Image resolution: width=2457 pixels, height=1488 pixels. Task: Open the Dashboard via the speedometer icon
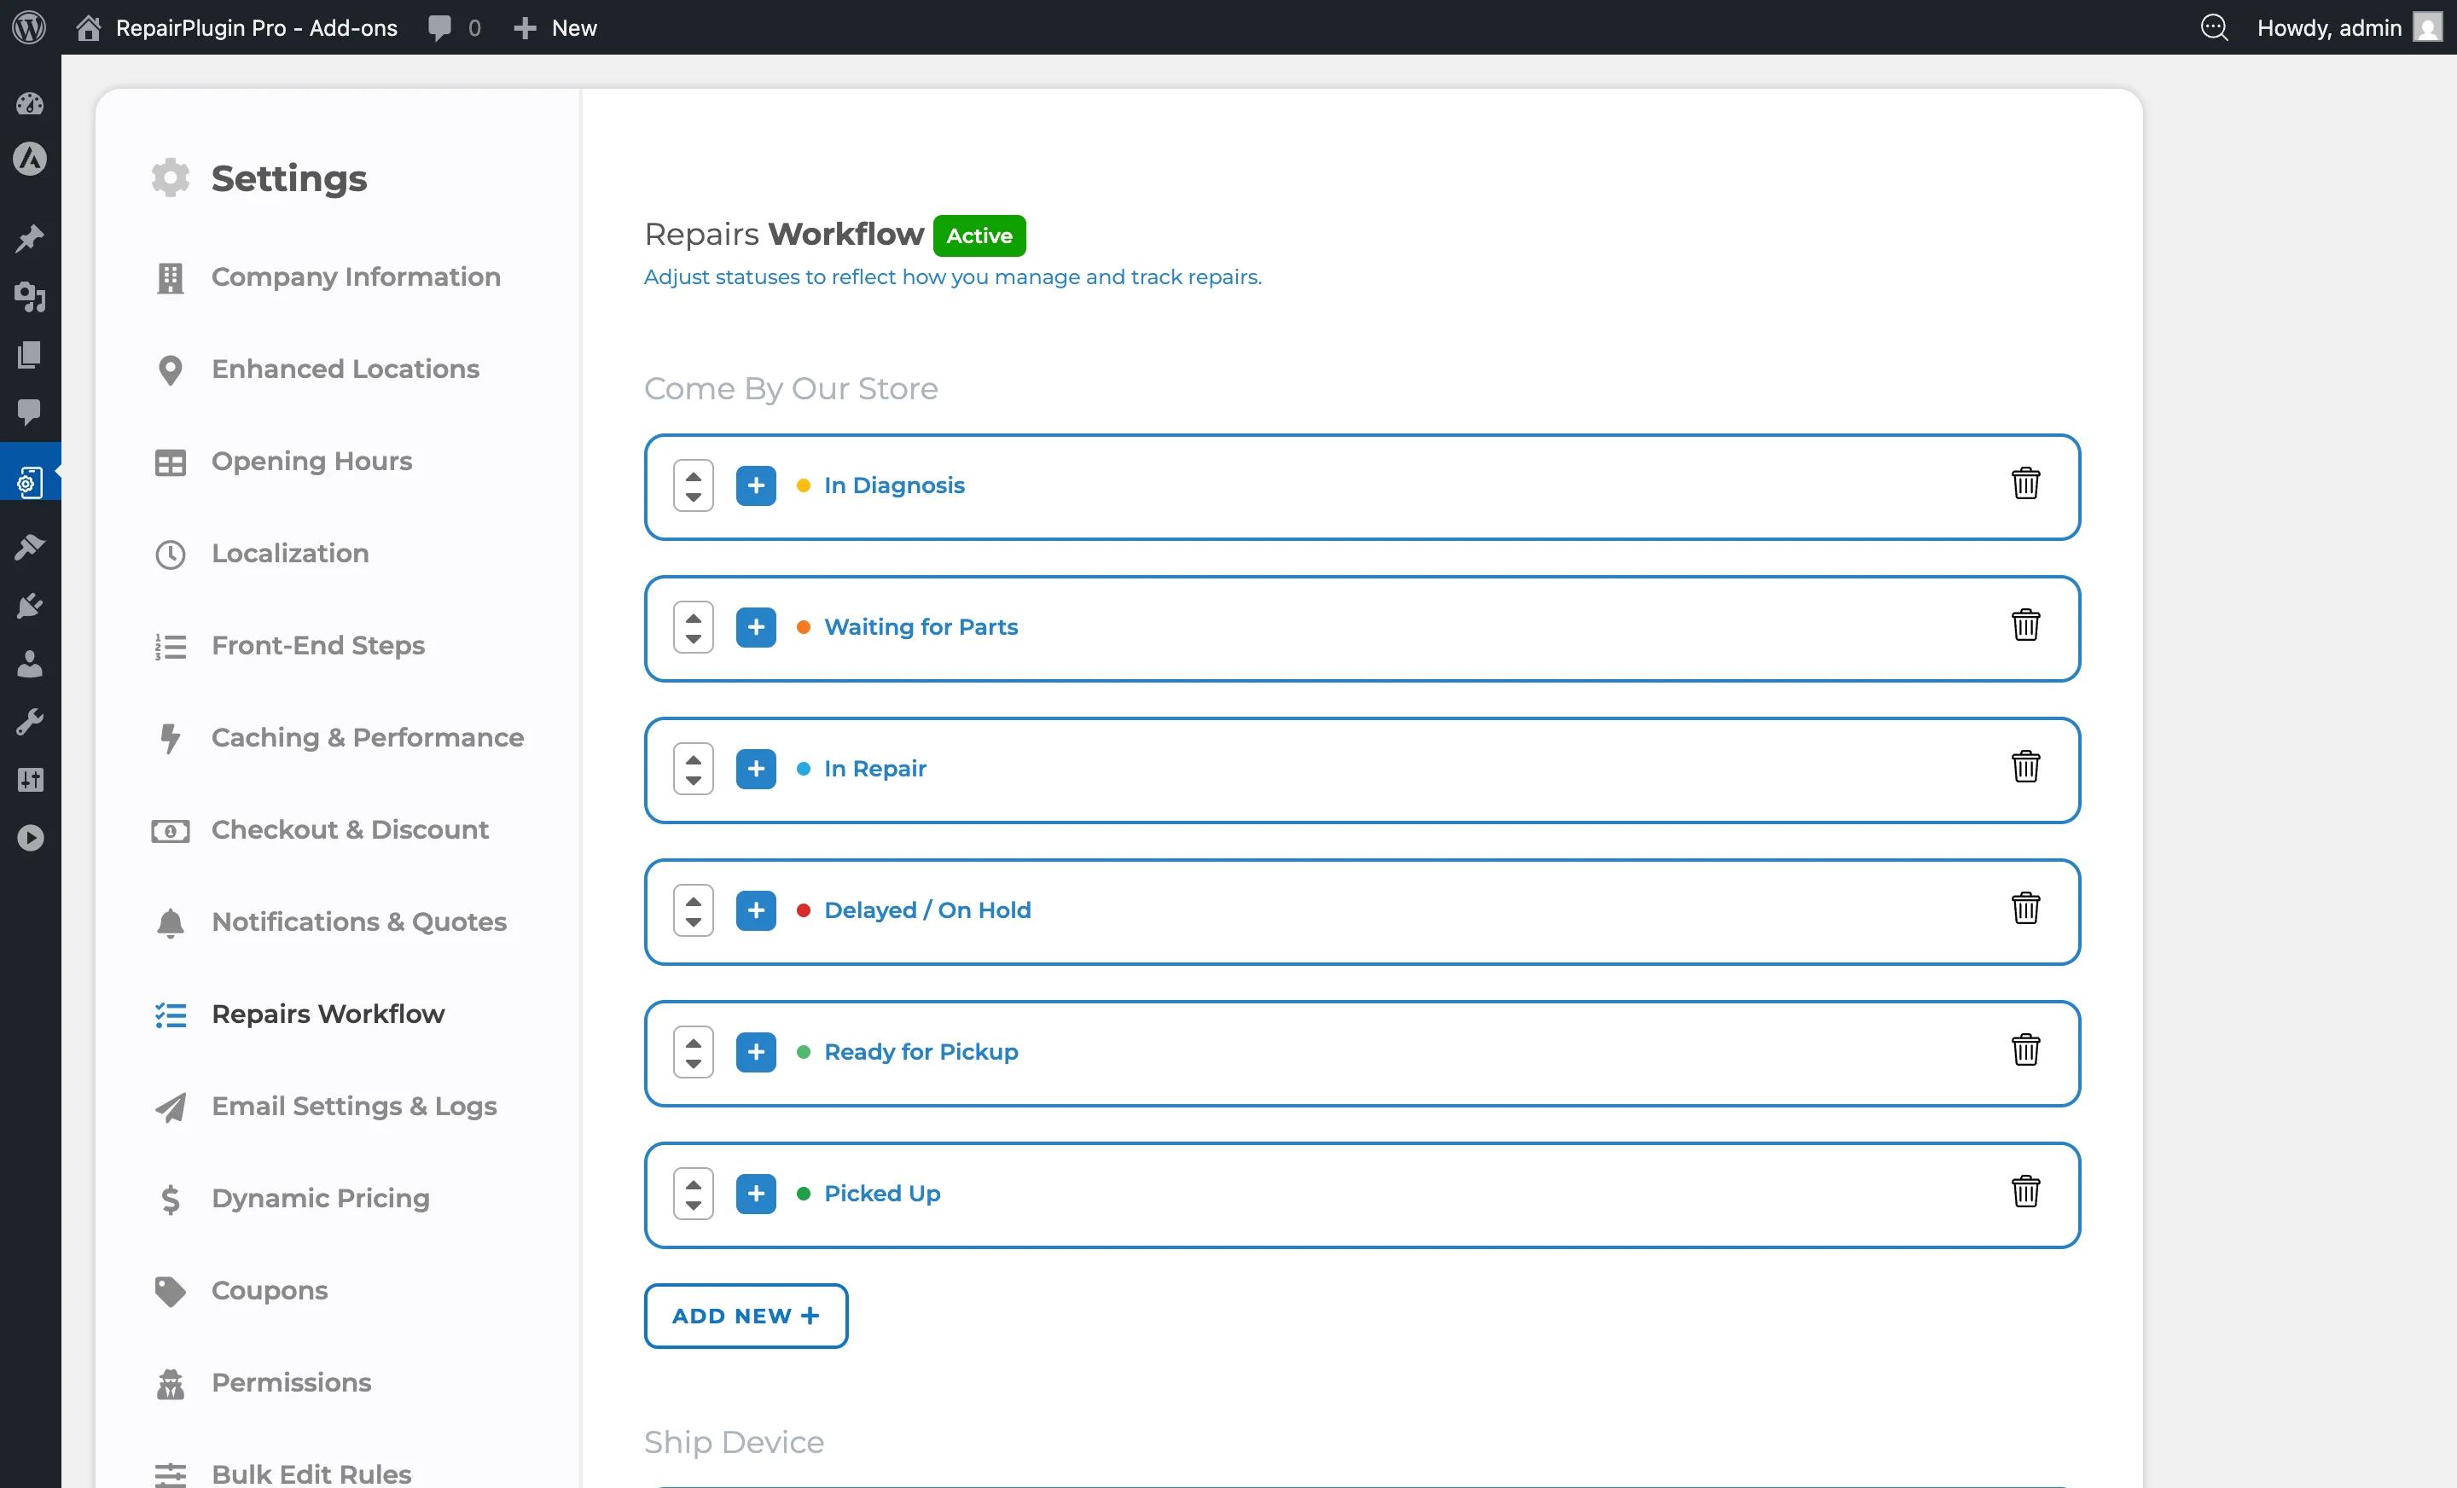click(29, 104)
